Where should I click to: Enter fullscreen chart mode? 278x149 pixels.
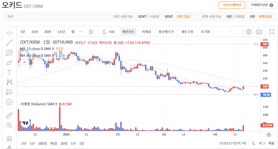click(272, 32)
